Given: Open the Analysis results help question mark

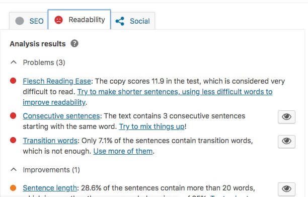Looking at the screenshot, I should [x=74, y=43].
